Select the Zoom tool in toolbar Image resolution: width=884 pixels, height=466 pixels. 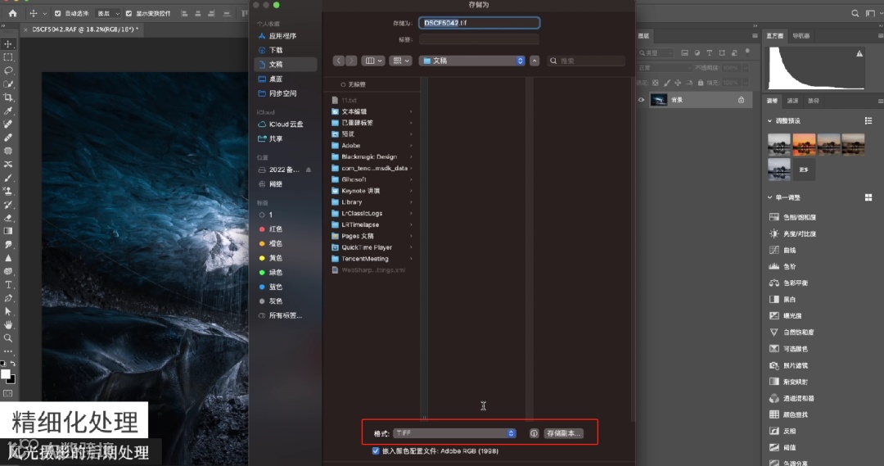[x=8, y=338]
